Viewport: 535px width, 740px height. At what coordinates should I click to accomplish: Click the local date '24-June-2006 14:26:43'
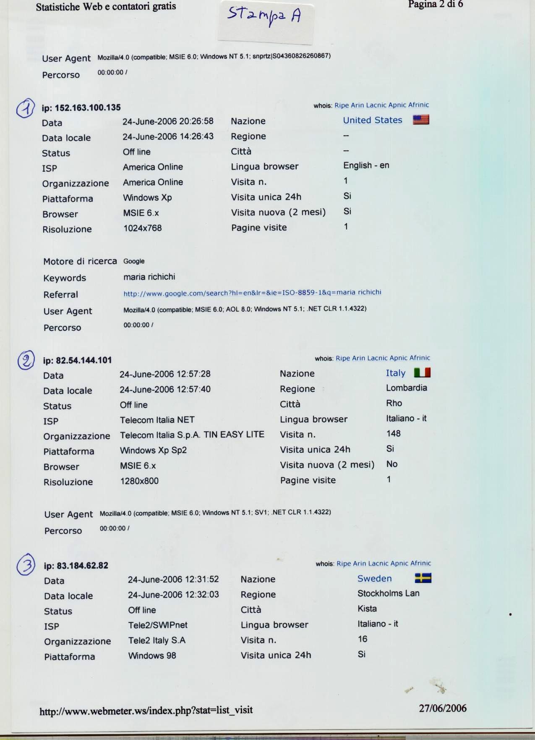[x=168, y=136]
